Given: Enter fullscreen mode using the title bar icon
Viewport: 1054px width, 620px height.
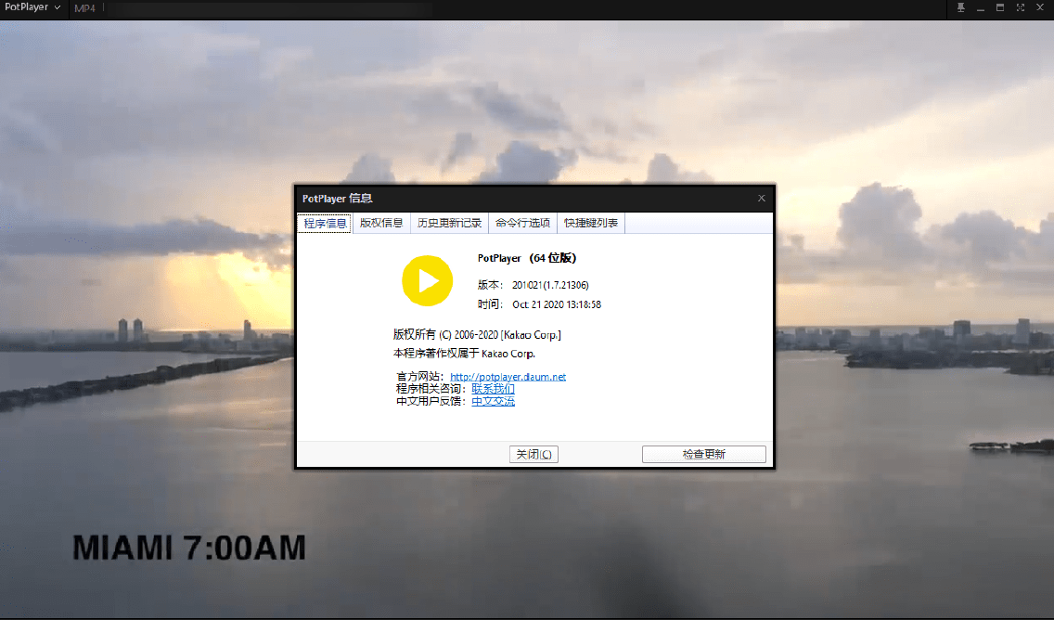Looking at the screenshot, I should coord(1020,7).
